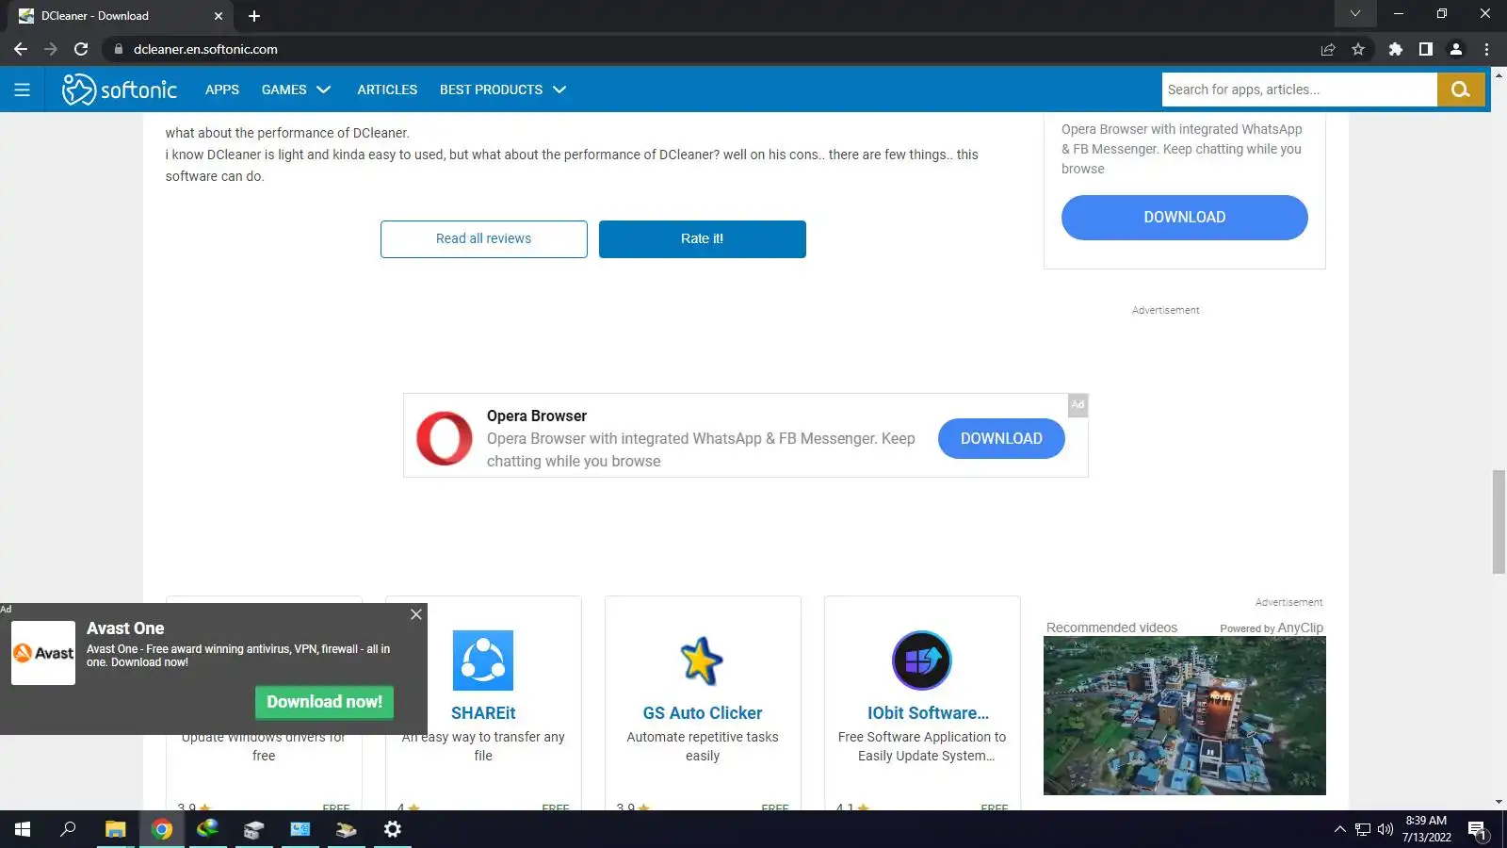
Task: Show hidden system tray icons
Action: click(1340, 829)
